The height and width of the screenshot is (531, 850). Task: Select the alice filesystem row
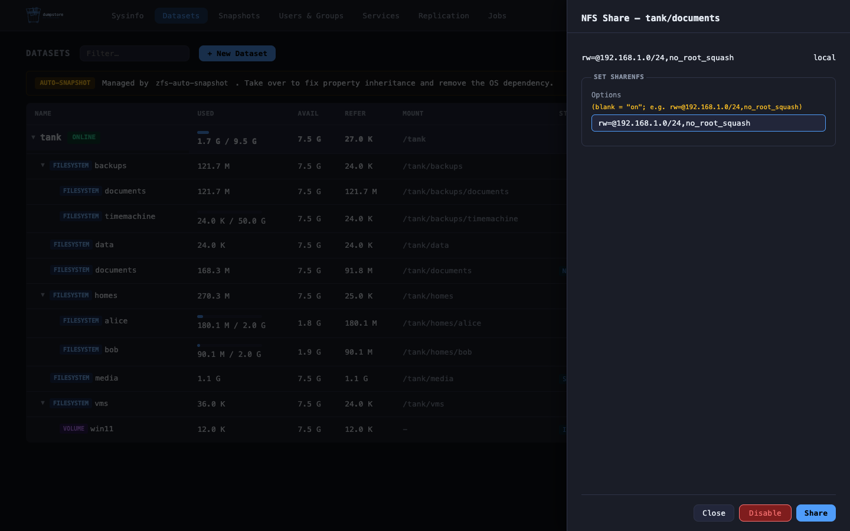(296, 323)
